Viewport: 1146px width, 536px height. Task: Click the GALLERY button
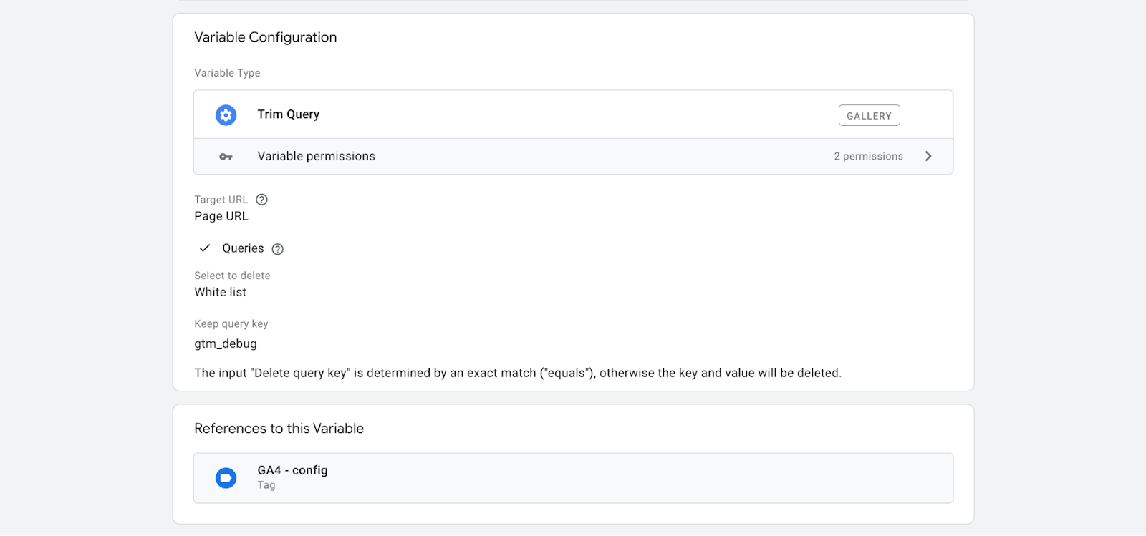pyautogui.click(x=868, y=114)
